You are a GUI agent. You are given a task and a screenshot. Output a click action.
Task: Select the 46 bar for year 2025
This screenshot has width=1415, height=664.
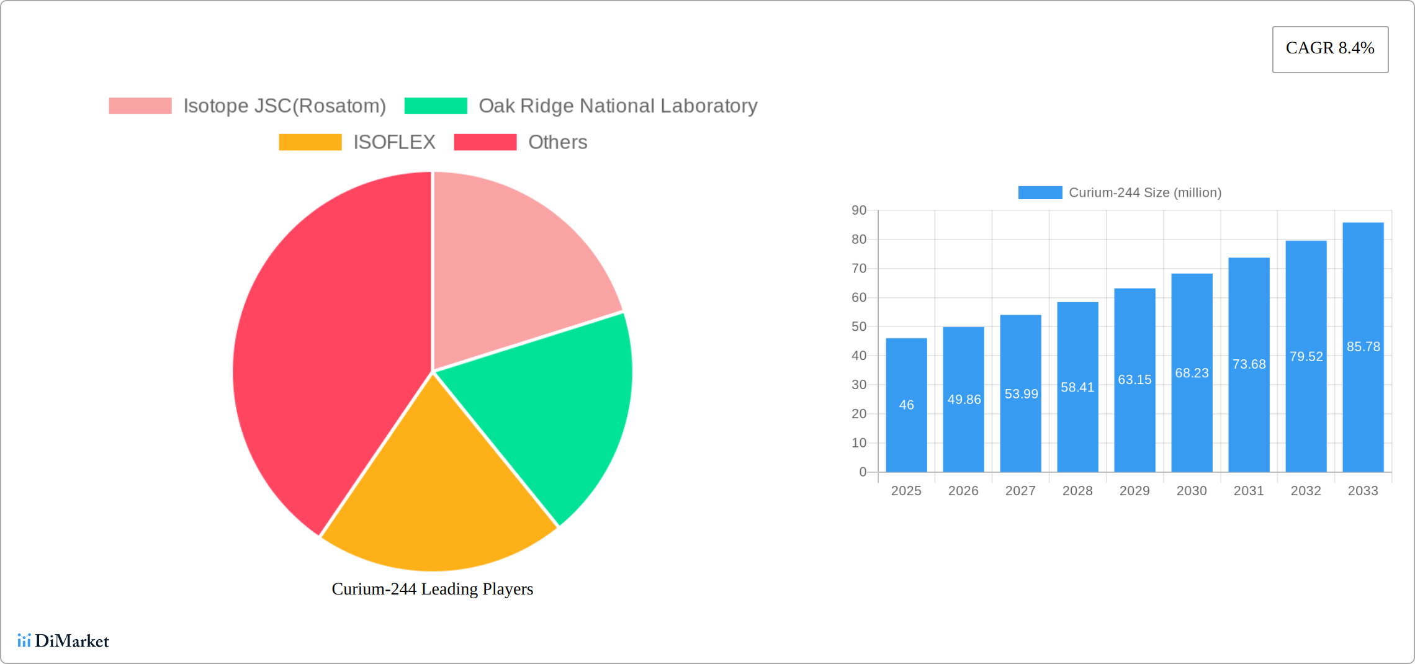905,403
